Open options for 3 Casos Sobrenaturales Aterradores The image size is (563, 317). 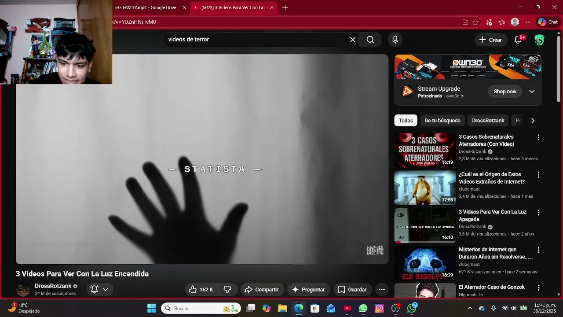tap(538, 137)
